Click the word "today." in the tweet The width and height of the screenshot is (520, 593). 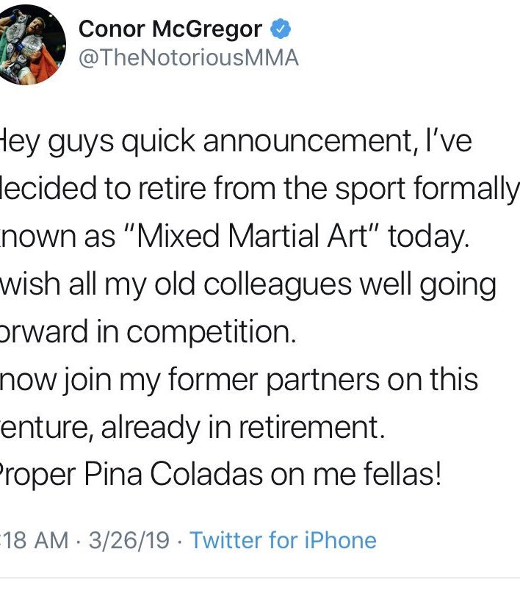(x=427, y=238)
